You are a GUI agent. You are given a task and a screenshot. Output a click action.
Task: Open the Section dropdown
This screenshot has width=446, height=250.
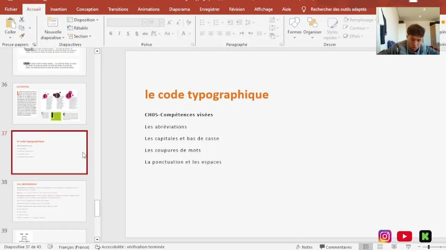[x=79, y=36]
